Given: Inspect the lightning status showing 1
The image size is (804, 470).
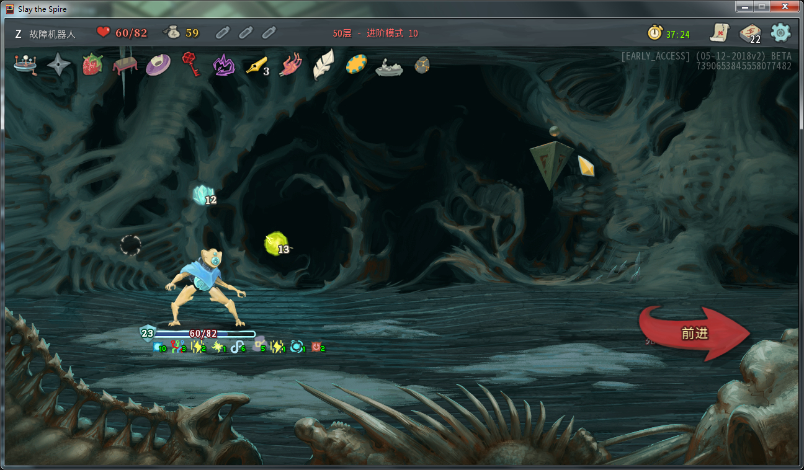Looking at the screenshot, I should [x=278, y=347].
